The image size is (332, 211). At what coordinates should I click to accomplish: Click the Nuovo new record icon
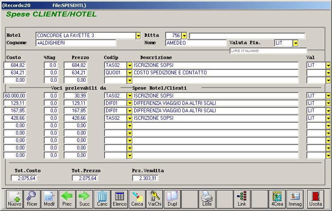14,199
